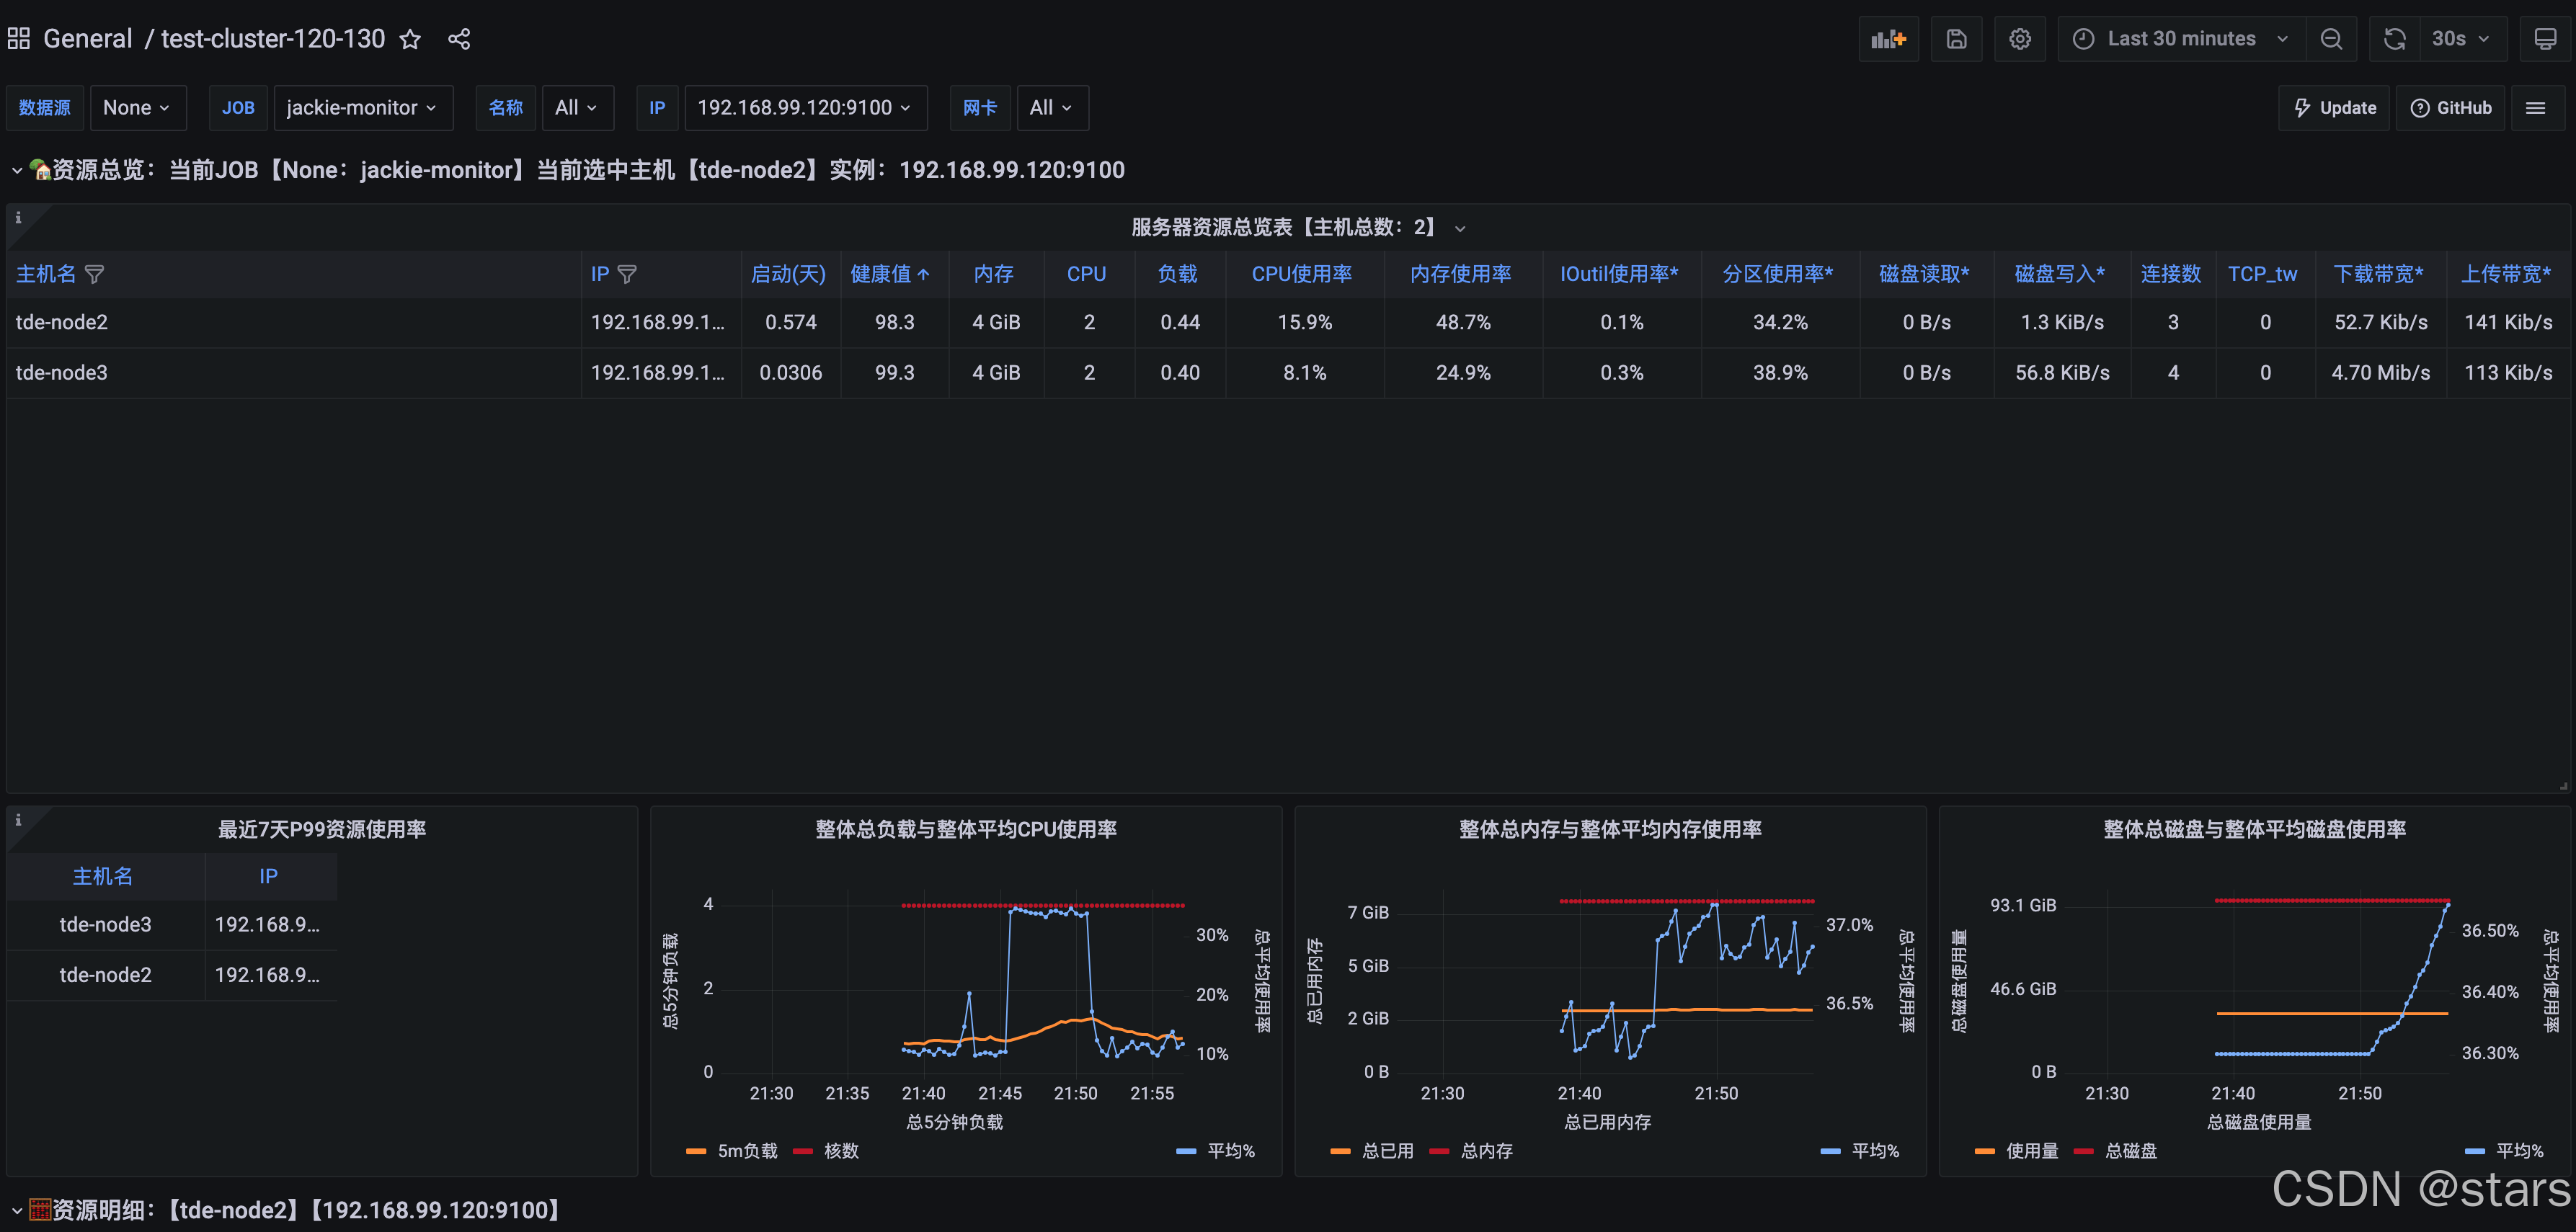
Task: Open the 最近7天P99资源使用率 panel title menu
Action: point(322,829)
